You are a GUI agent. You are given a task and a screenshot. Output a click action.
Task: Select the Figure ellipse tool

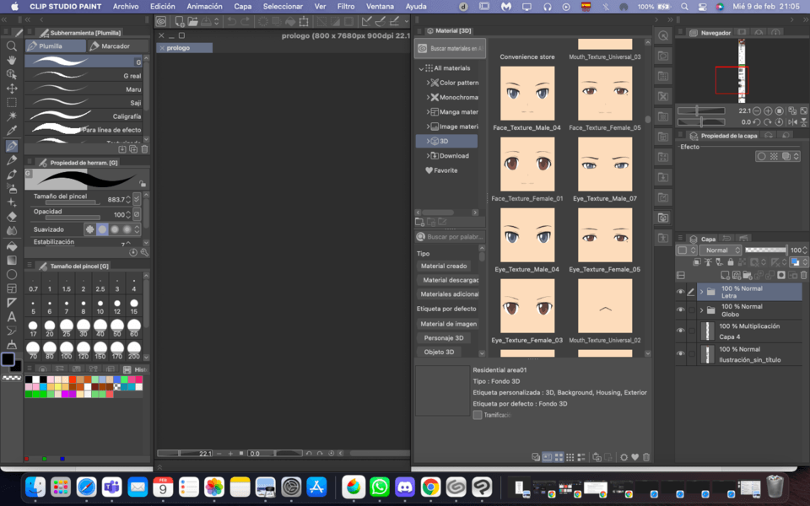point(11,274)
